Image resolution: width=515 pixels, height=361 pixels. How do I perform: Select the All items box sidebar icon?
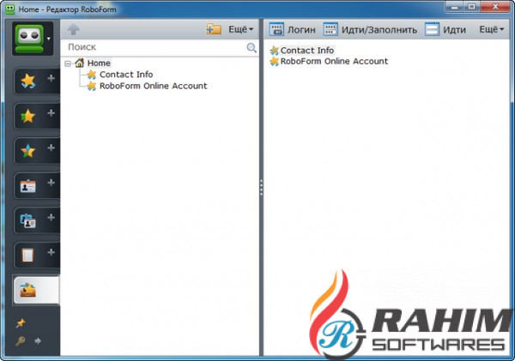pyautogui.click(x=27, y=290)
